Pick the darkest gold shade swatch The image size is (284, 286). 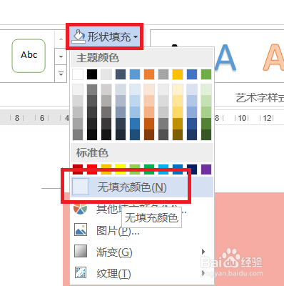click(x=178, y=134)
